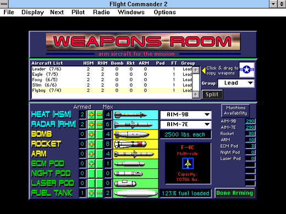The image size is (286, 214).
Task: Add a ROCKET pod using its plus button
Action: [91, 144]
